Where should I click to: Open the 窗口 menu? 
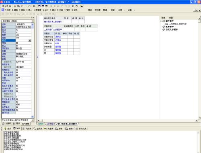coord(67,10)
